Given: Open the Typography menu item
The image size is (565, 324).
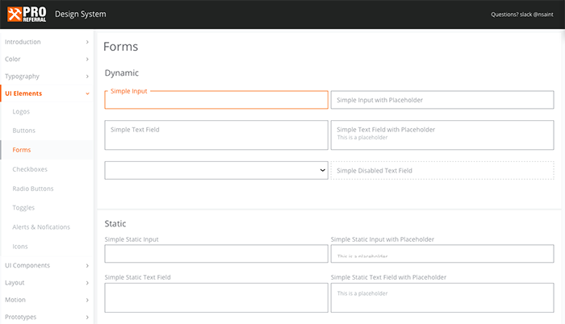Looking at the screenshot, I should 47,77.
